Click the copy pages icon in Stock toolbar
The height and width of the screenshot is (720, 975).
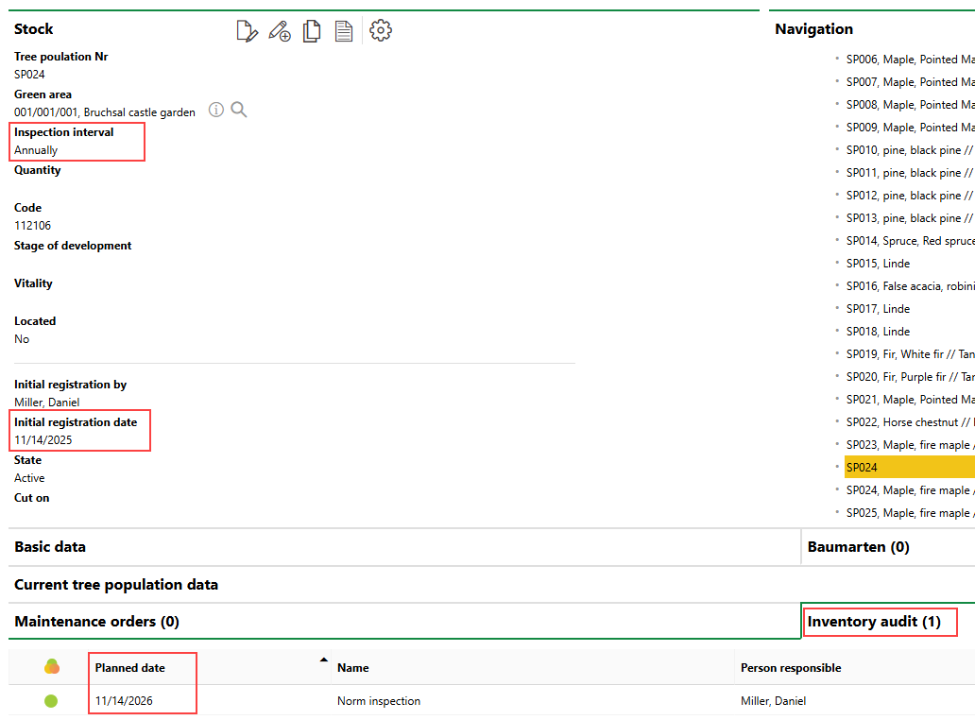[x=312, y=31]
